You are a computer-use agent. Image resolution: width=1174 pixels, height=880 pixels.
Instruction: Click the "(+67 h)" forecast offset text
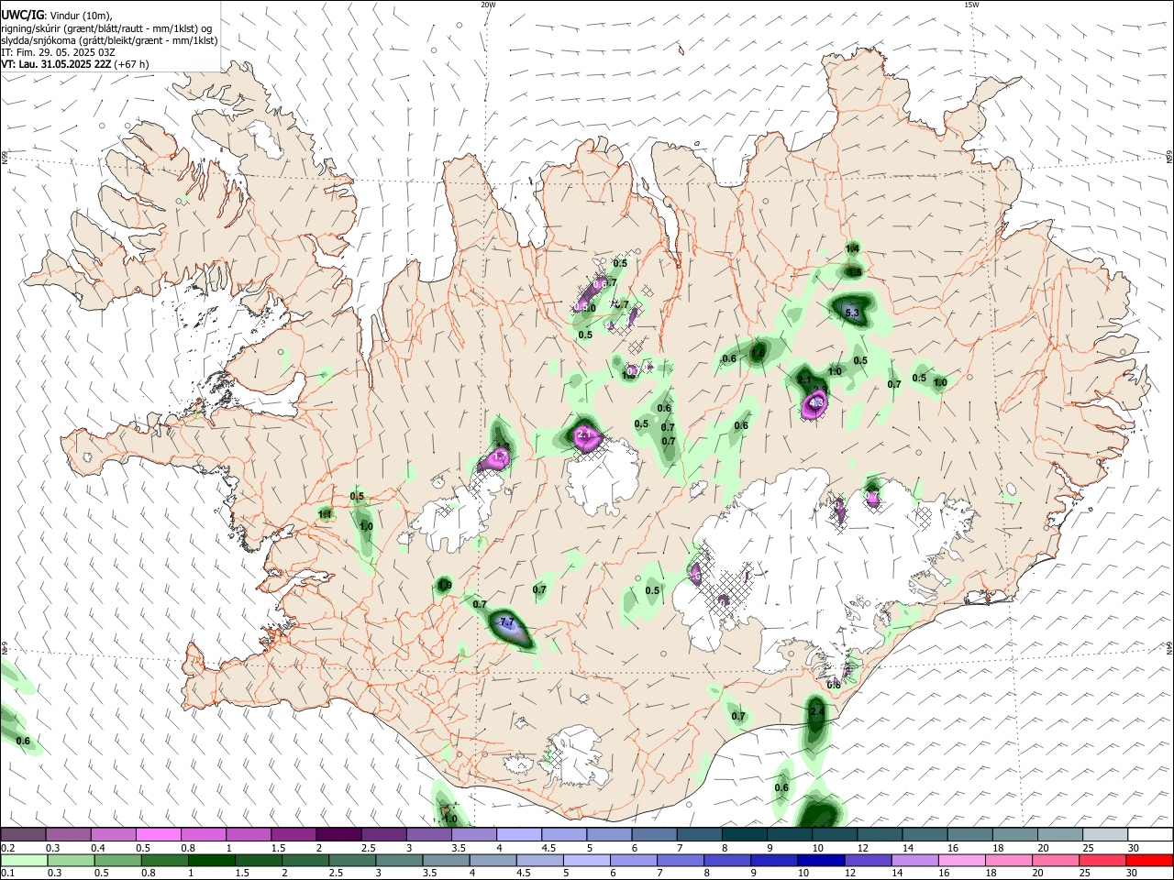(x=130, y=64)
